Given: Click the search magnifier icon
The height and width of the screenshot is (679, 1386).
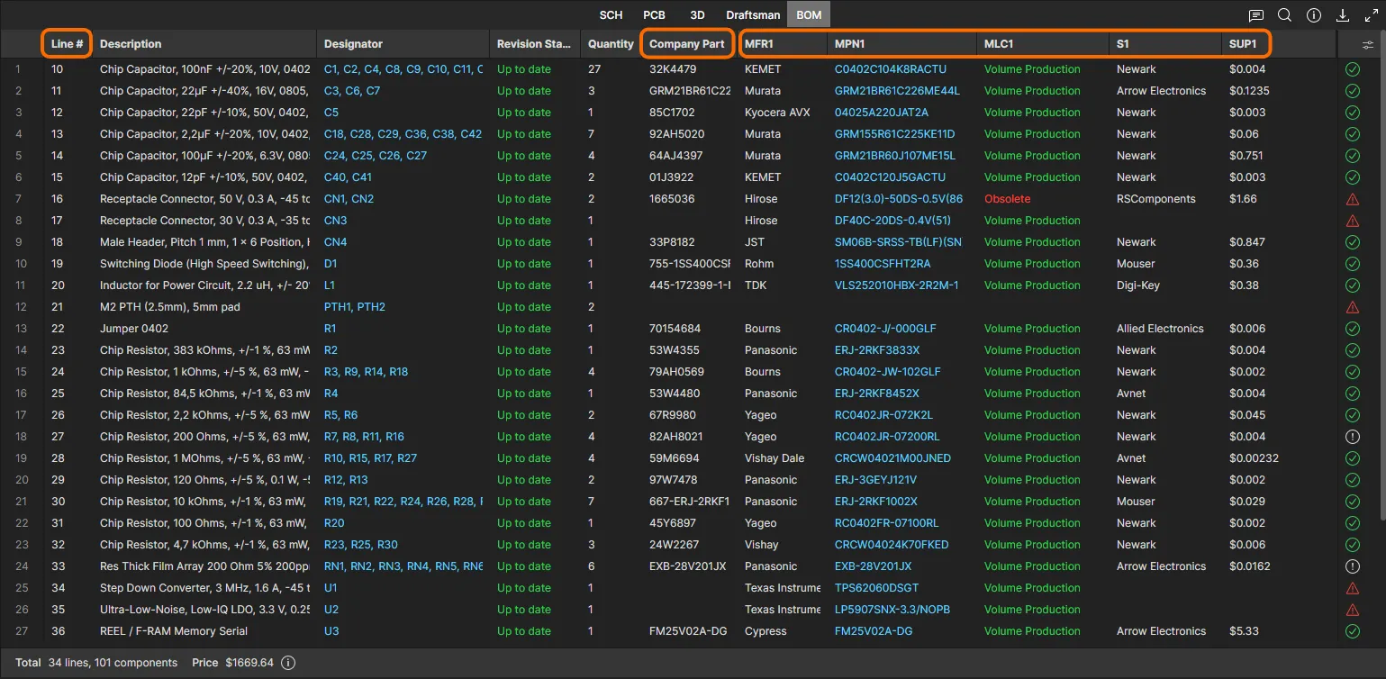Looking at the screenshot, I should (x=1285, y=15).
